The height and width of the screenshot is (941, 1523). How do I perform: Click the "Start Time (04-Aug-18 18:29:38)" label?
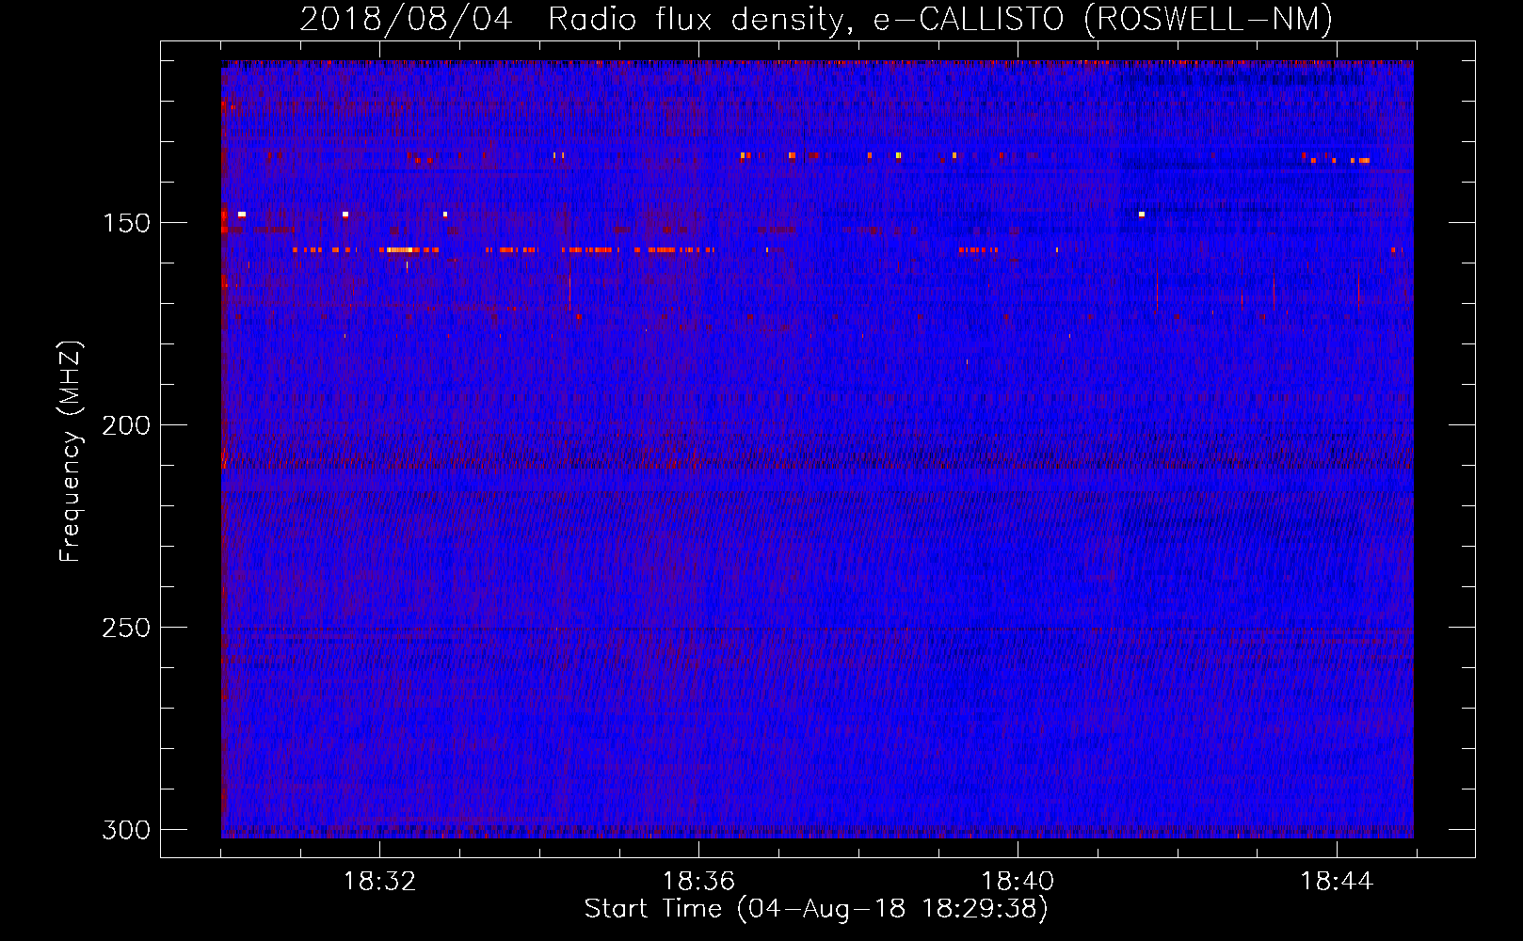816,909
